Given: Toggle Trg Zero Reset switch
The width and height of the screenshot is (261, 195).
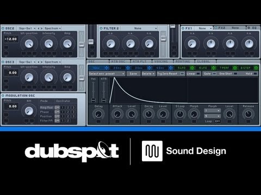Looking at the screenshot, I should (x=182, y=74).
